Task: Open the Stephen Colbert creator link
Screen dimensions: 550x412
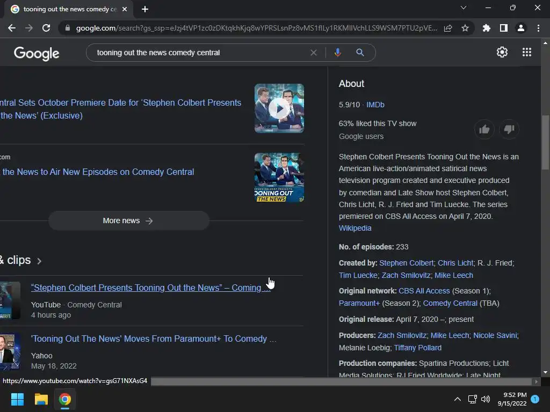Action: [406, 263]
